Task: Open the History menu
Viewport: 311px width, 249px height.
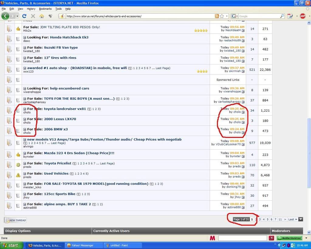Action: coord(31,9)
